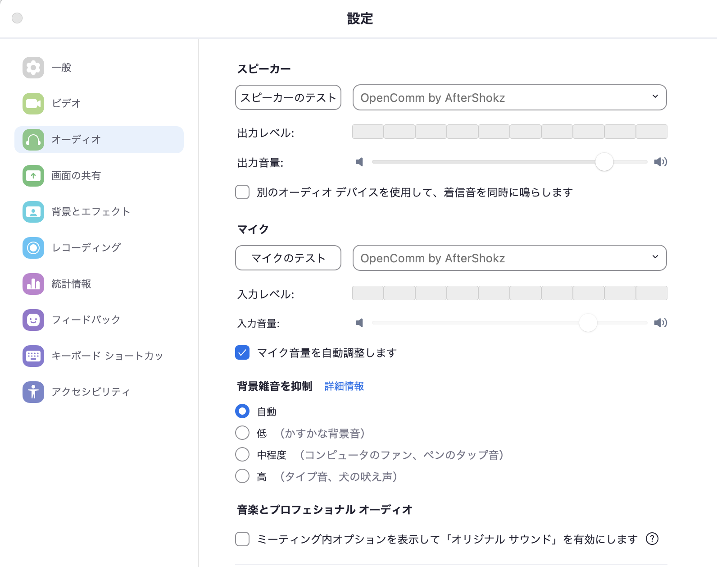This screenshot has width=717, height=567.
Task: Click the Share Screen sidebar icon
Action: coord(33,176)
